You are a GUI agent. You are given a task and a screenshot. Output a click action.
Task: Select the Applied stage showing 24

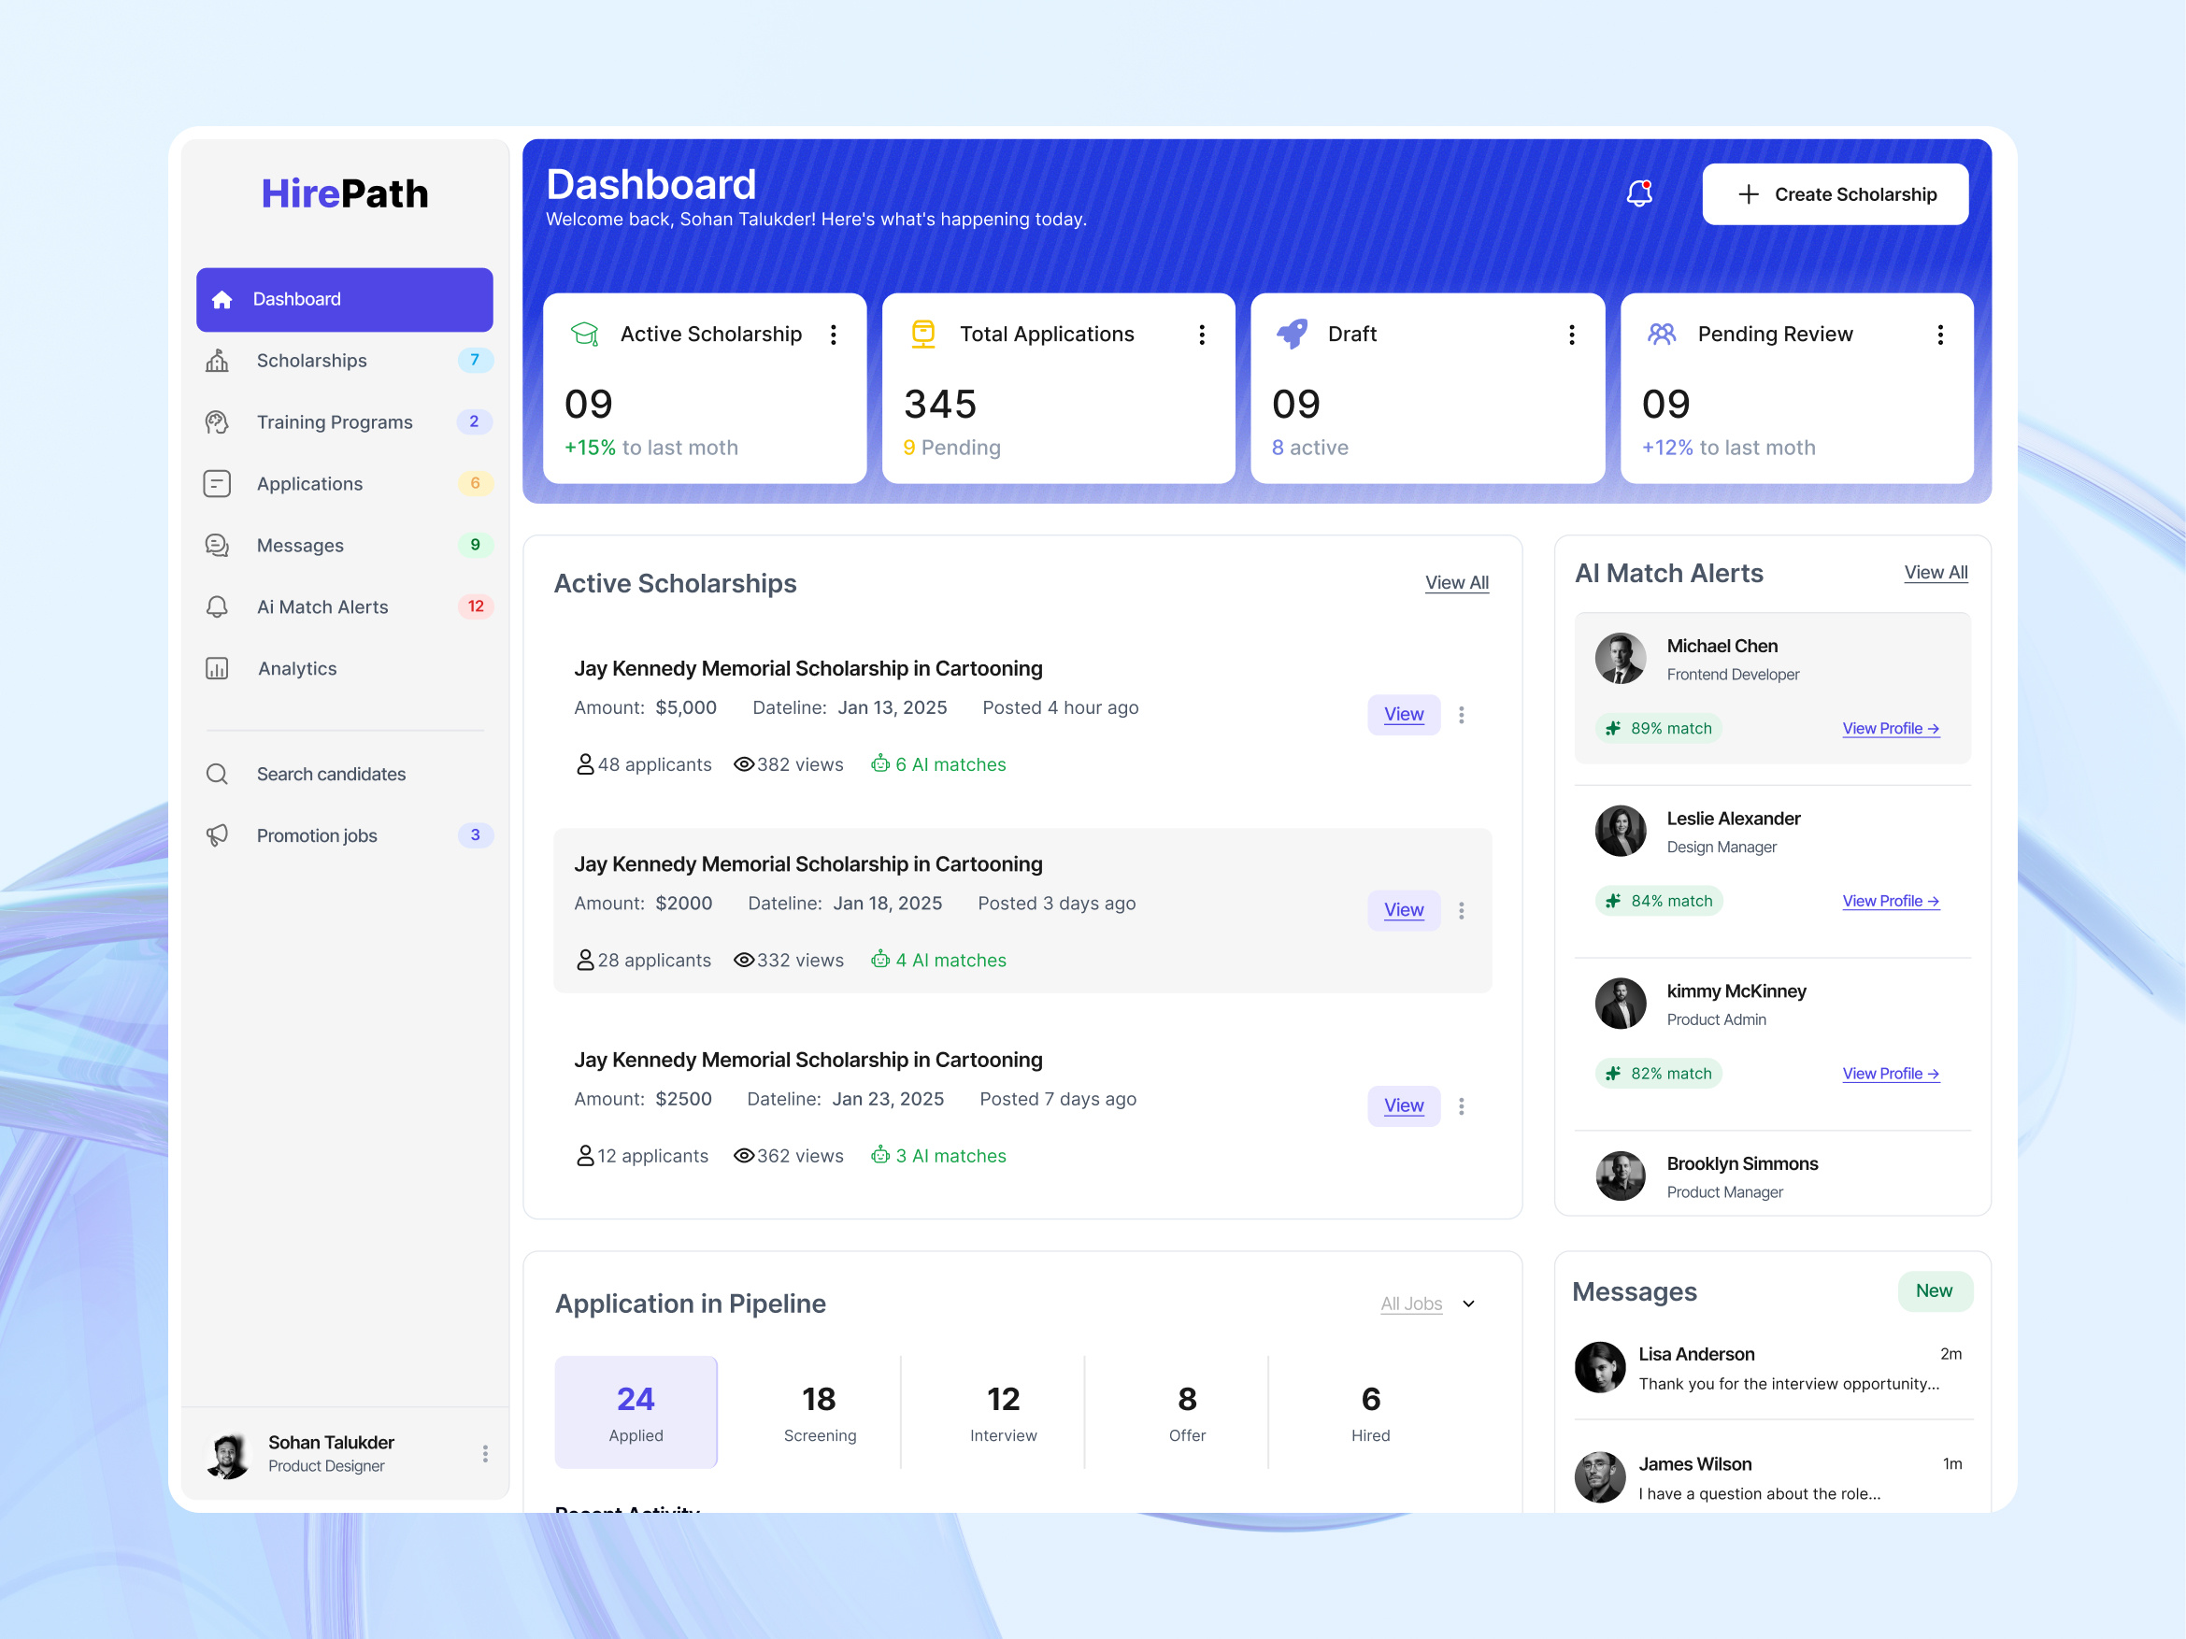[x=636, y=1412]
